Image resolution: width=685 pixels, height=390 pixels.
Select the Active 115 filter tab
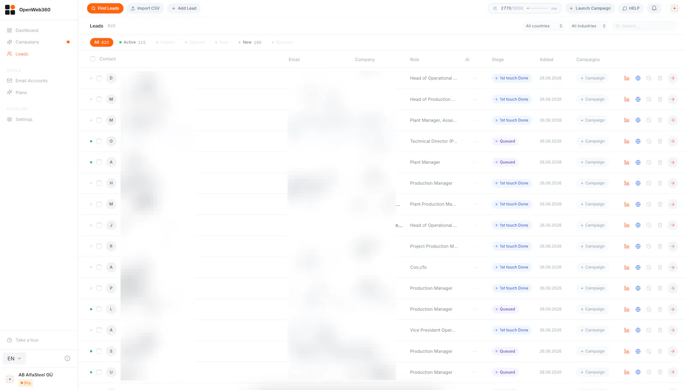pos(132,42)
